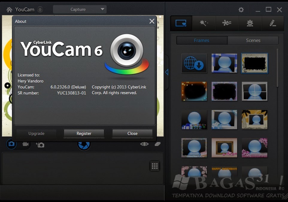
Task: Click the eraser clear effects icon
Action: (x=157, y=144)
